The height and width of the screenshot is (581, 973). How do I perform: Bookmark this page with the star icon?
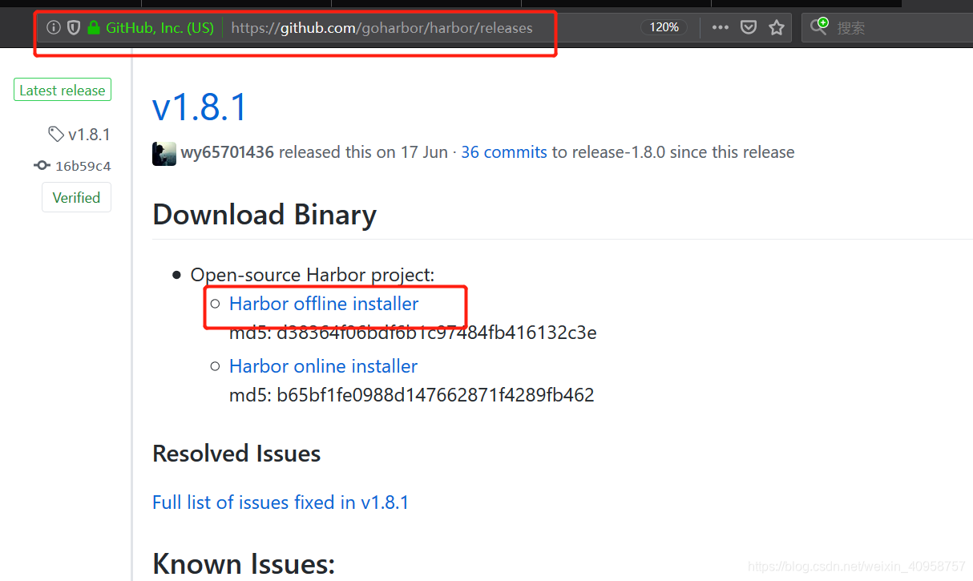point(777,28)
